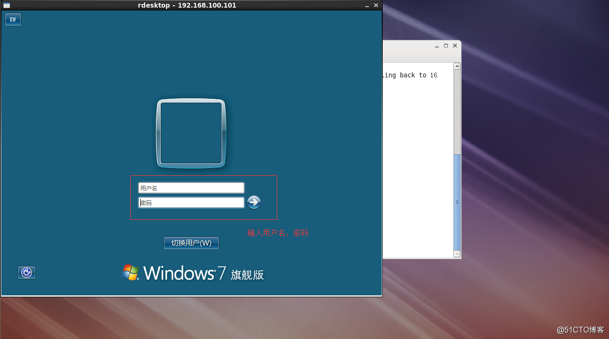
Task: Click the Switch User 切换用户(W) button
Action: 191,243
